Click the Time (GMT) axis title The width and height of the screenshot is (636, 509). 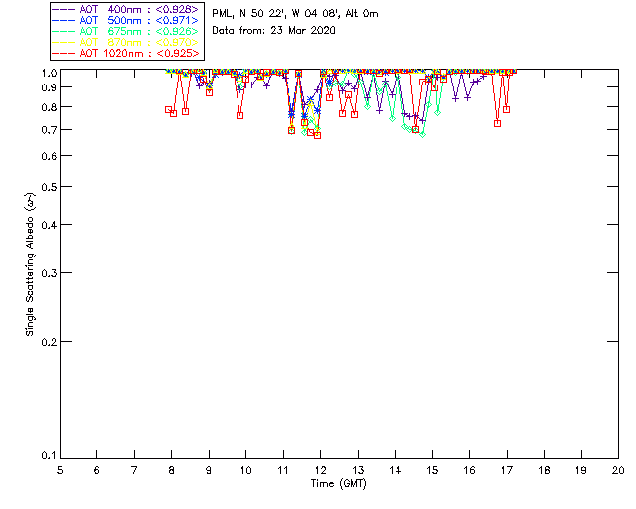338,484
